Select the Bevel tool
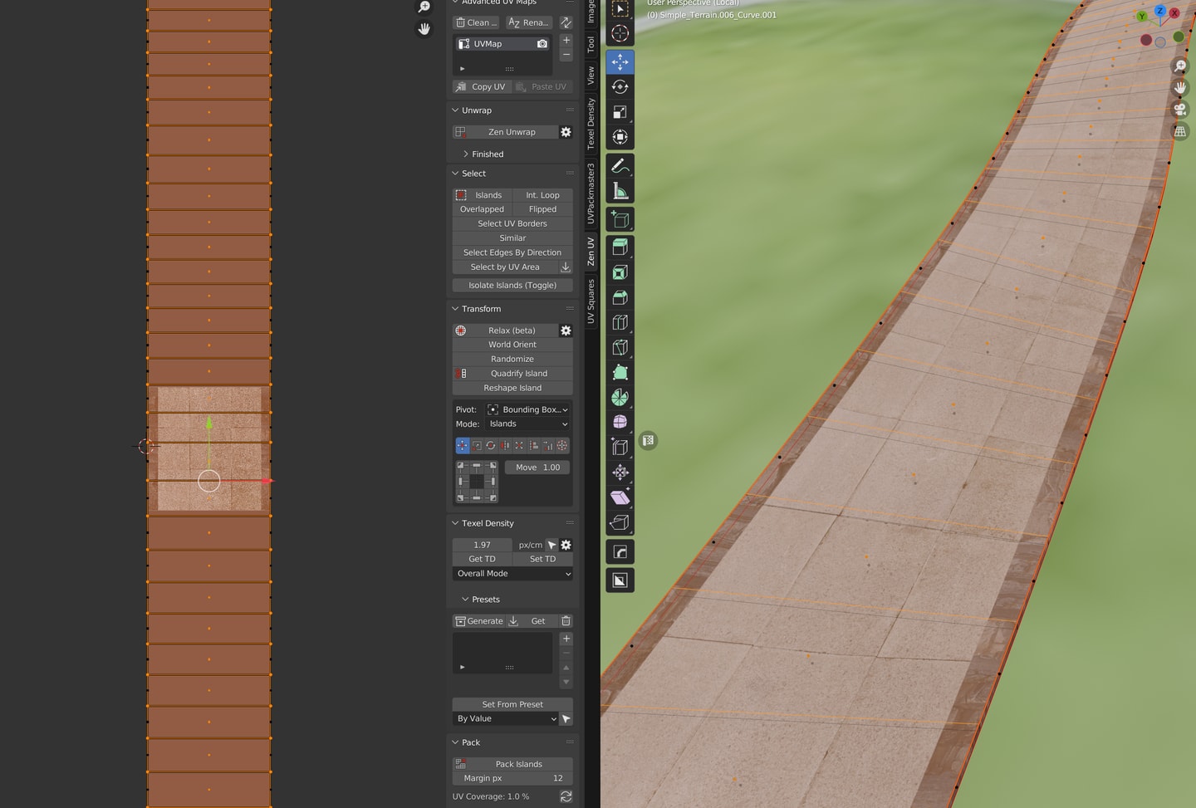 (x=620, y=297)
